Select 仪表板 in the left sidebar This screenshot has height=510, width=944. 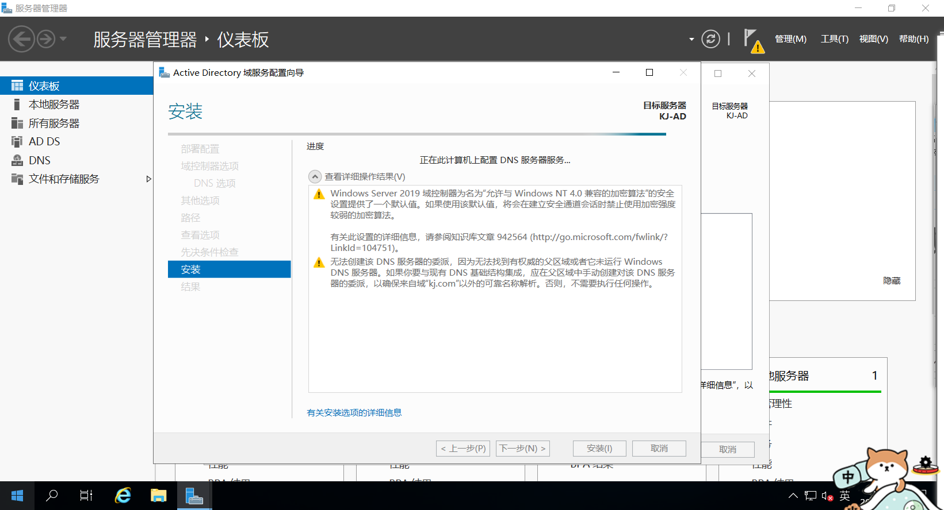click(x=77, y=86)
